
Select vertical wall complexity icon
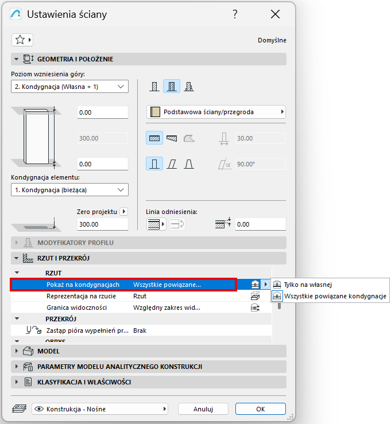coord(154,164)
